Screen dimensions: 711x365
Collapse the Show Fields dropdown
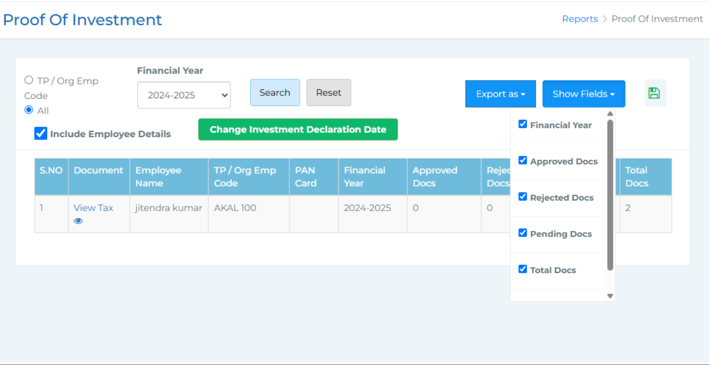(584, 94)
